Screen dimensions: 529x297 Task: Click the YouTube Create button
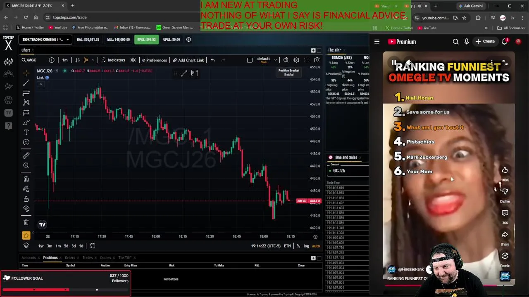[485, 42]
